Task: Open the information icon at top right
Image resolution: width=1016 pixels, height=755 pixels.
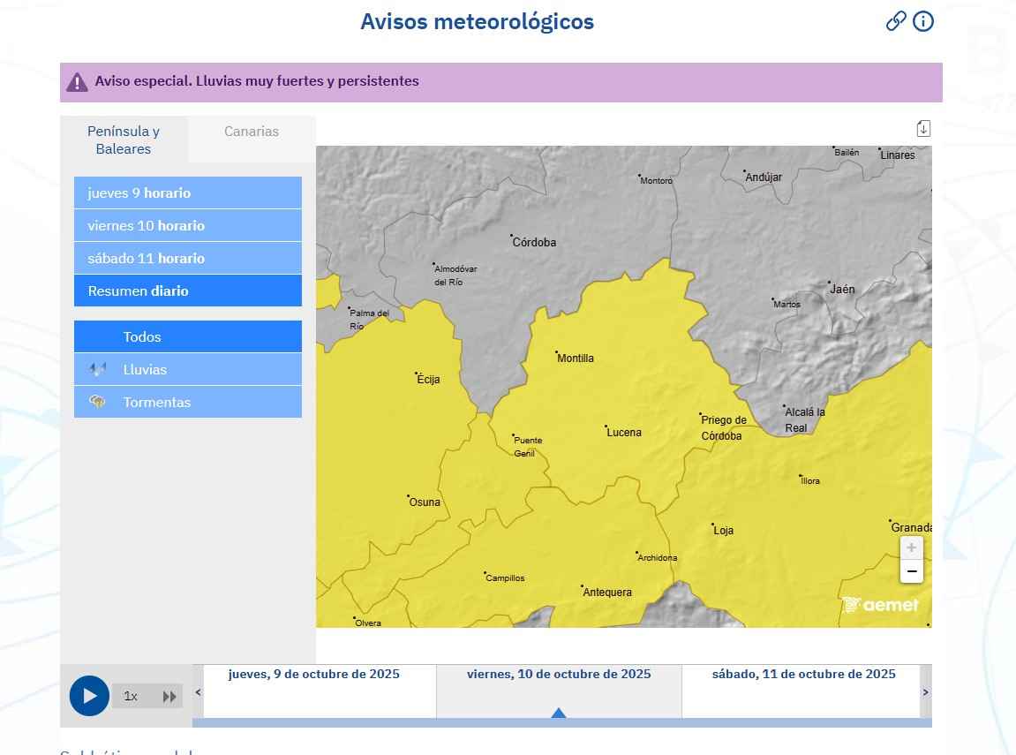Action: 923,21
